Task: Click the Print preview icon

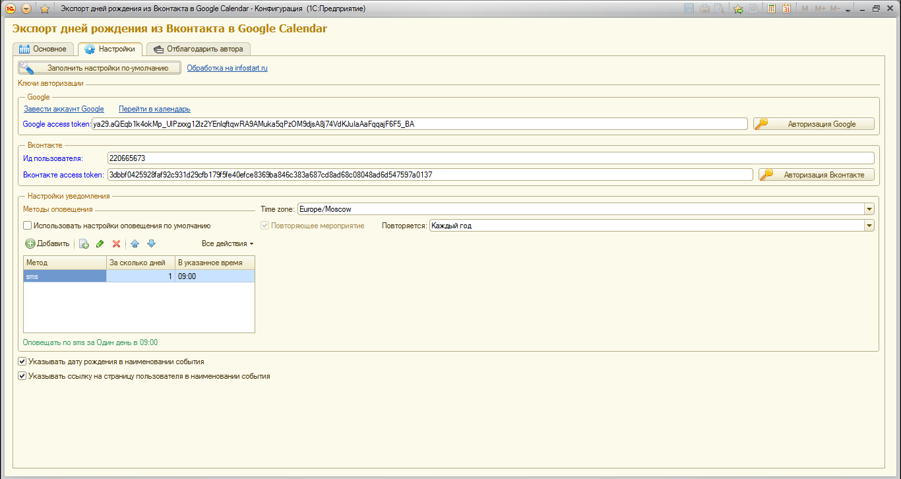Action: 719,9
